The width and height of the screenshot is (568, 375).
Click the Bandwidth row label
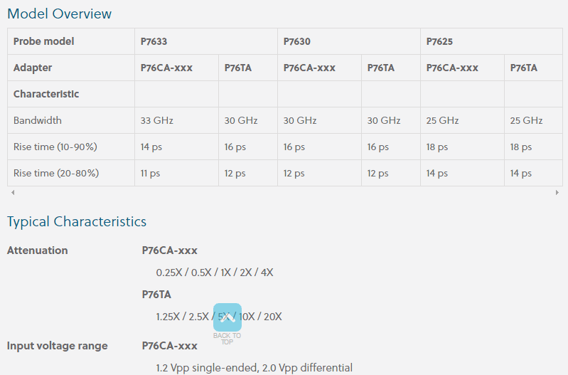click(x=38, y=120)
